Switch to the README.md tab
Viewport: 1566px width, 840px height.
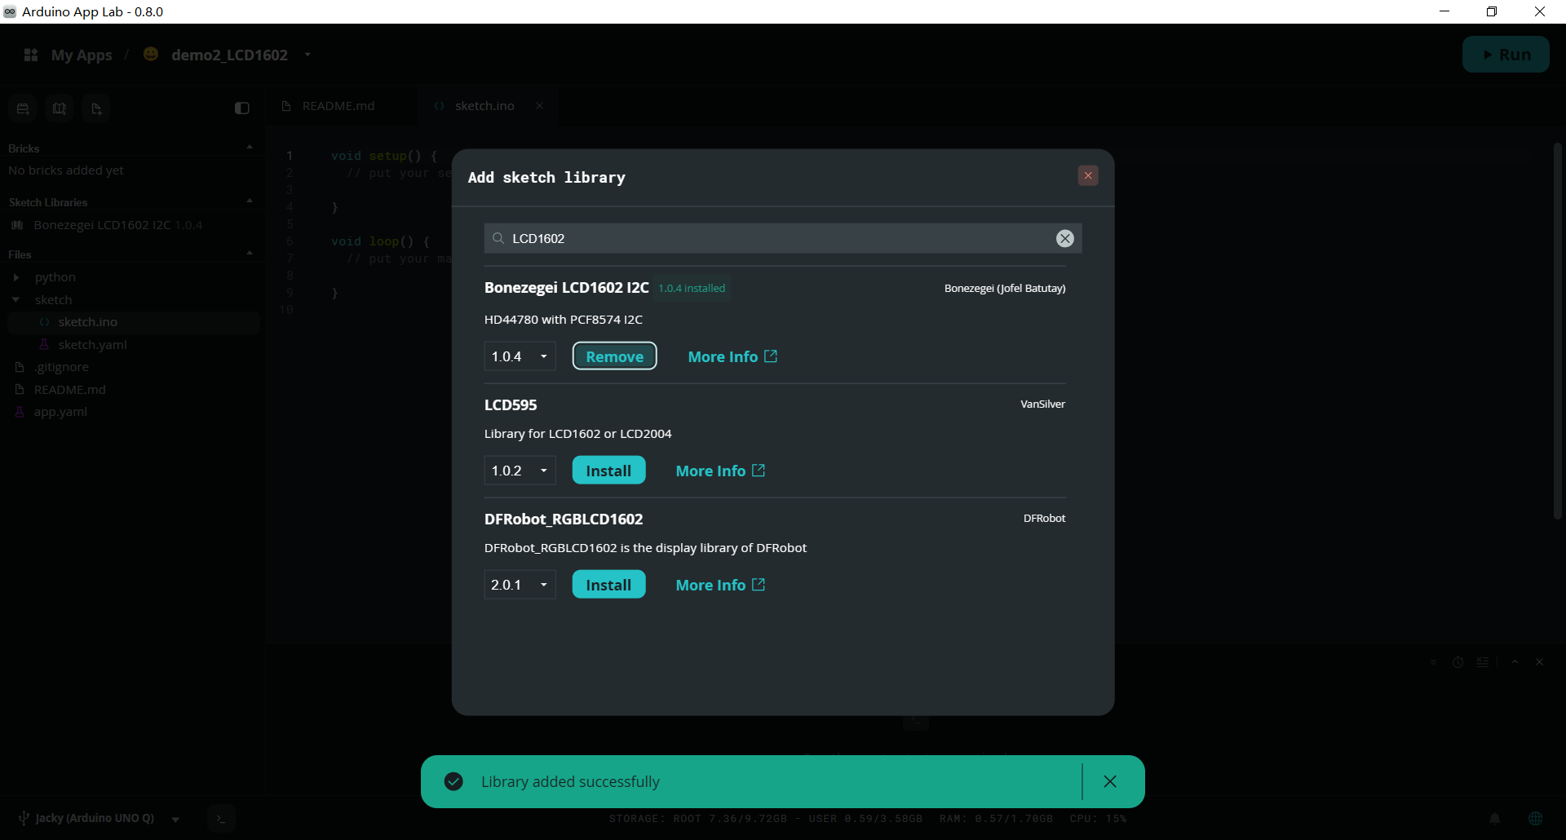pyautogui.click(x=338, y=106)
